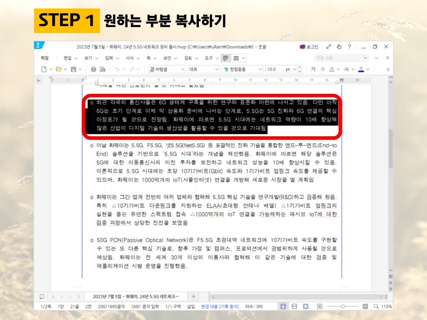Expand the search box 찾을 내용 dropdown
This screenshot has height=320, width=427.
click(x=365, y=58)
